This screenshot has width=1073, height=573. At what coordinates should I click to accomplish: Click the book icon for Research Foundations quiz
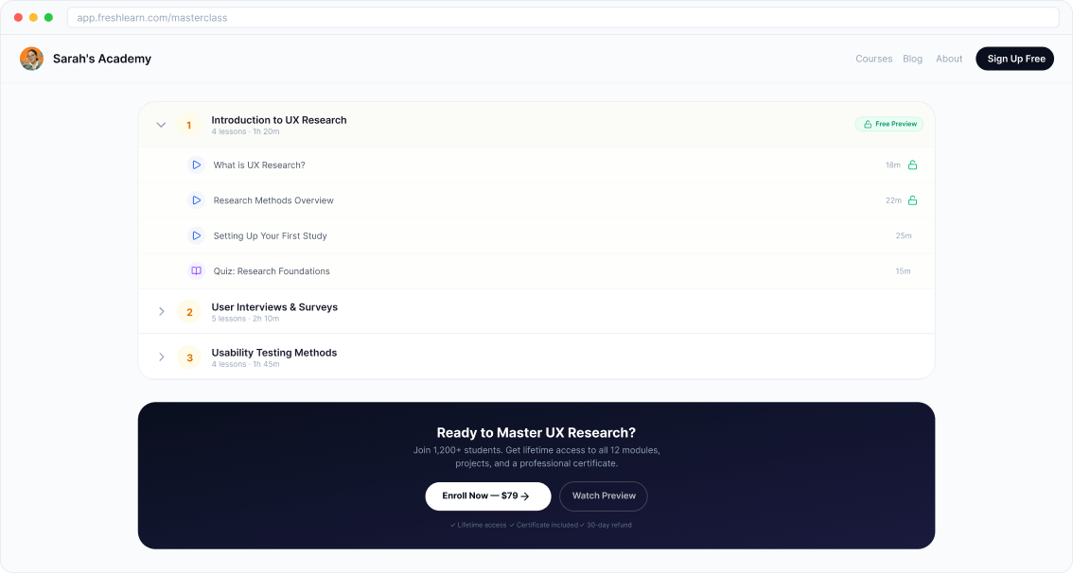(196, 271)
